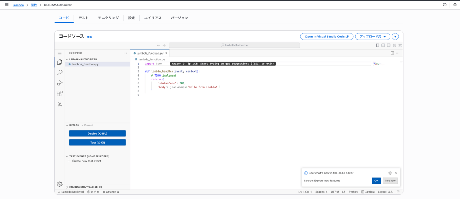This screenshot has height=199, width=460.
Task: Toggle the bottom panel visibility
Action: click(x=383, y=45)
